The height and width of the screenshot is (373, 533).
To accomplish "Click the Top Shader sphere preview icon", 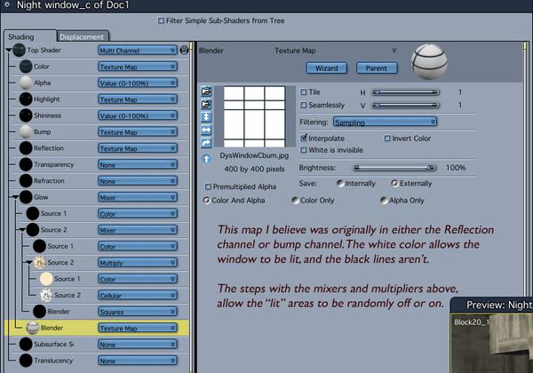I will pos(19,50).
